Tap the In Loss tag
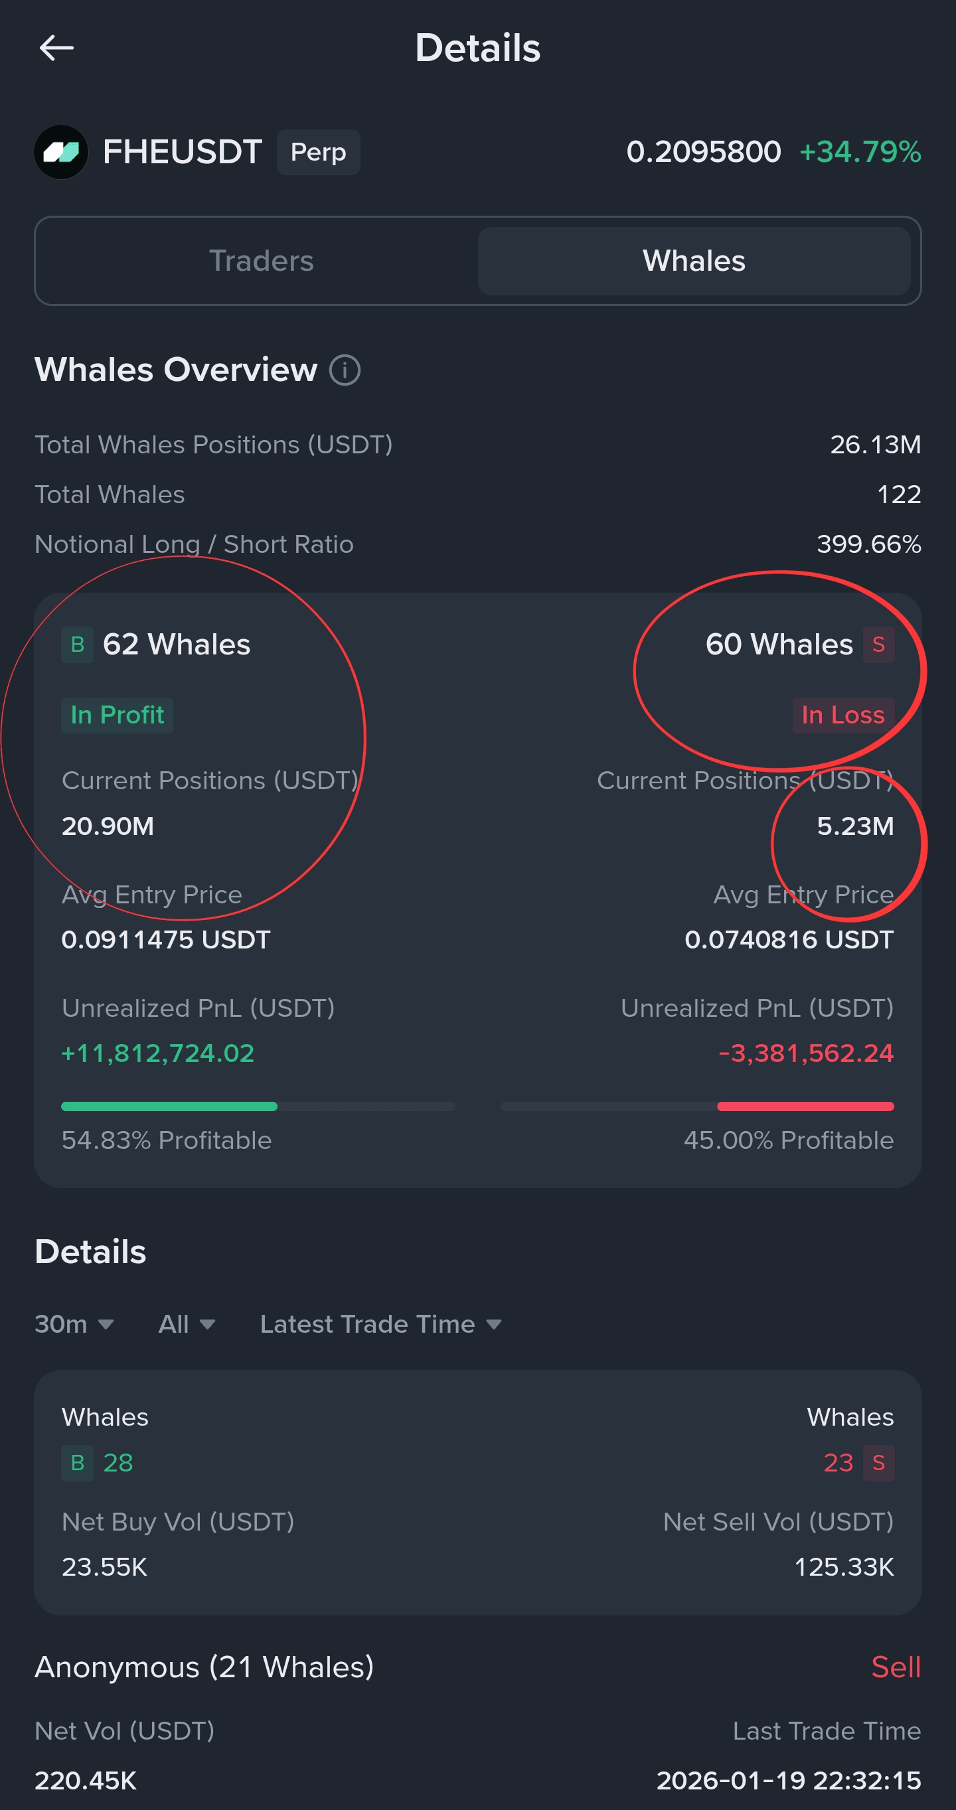Viewport: 956px width, 1810px height. tap(843, 715)
